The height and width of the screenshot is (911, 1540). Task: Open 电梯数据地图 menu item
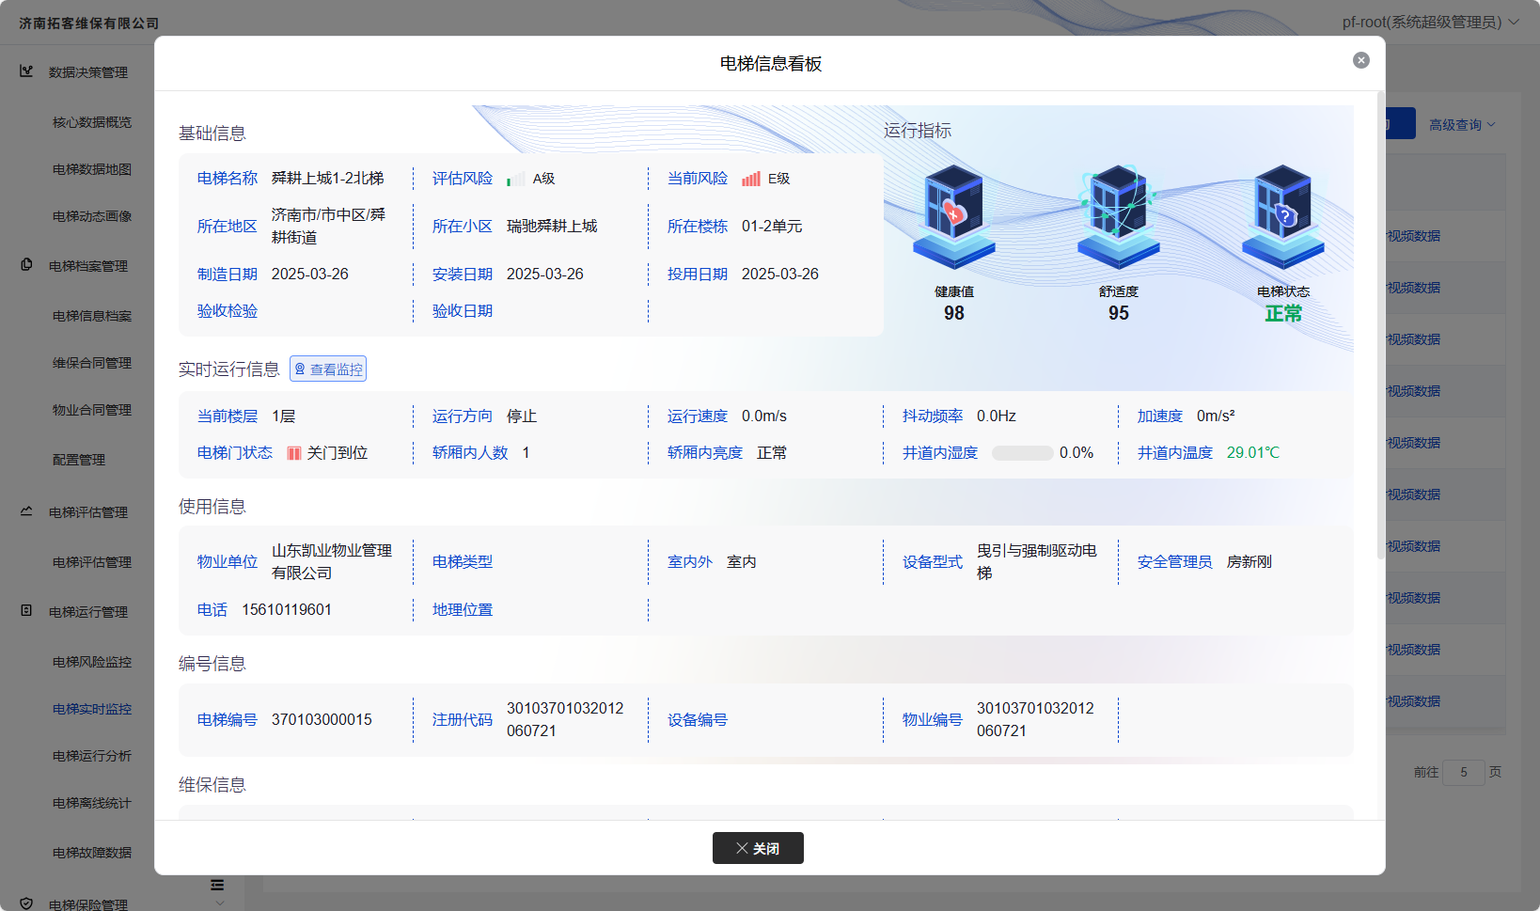(x=92, y=169)
